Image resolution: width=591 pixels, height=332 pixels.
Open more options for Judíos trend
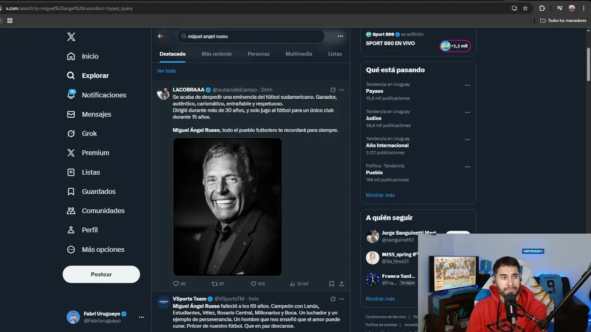[468, 113]
